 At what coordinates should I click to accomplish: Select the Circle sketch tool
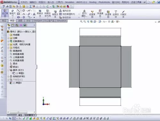coord(24,11)
